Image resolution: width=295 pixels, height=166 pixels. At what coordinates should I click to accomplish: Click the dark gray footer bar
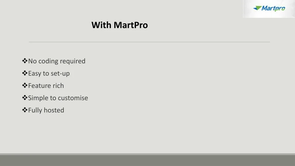pos(147,160)
